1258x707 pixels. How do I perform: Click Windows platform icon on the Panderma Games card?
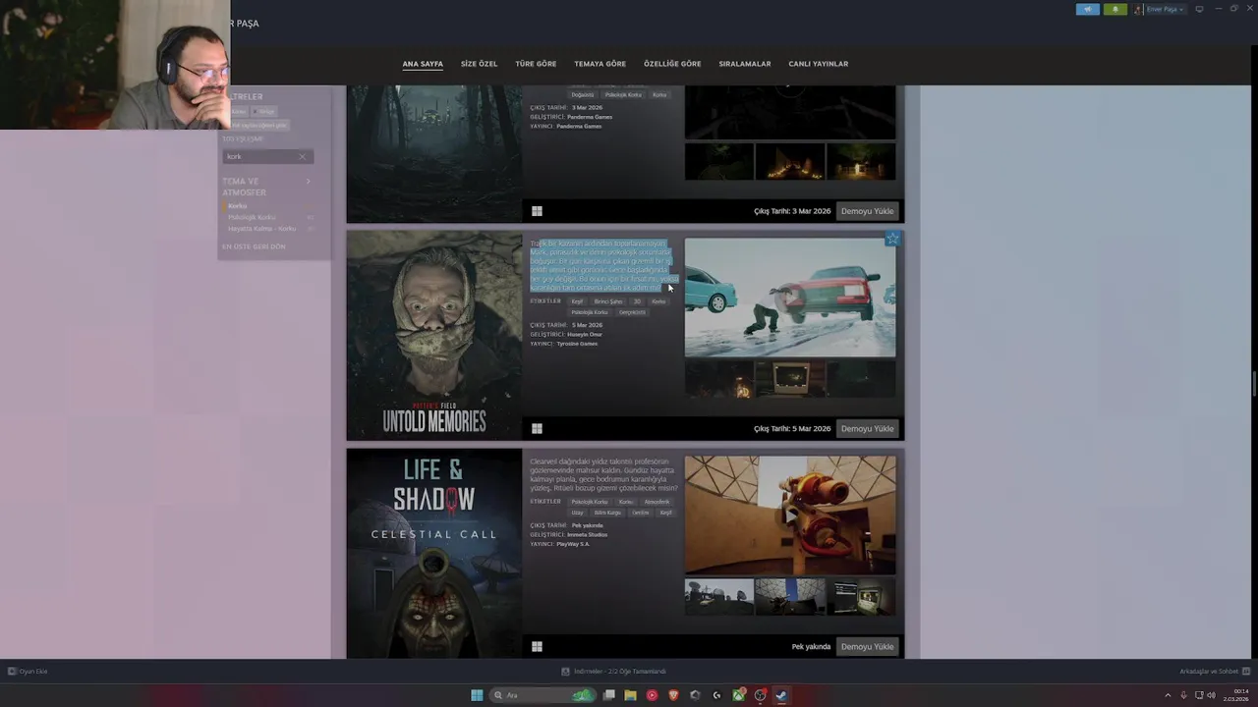[537, 211]
